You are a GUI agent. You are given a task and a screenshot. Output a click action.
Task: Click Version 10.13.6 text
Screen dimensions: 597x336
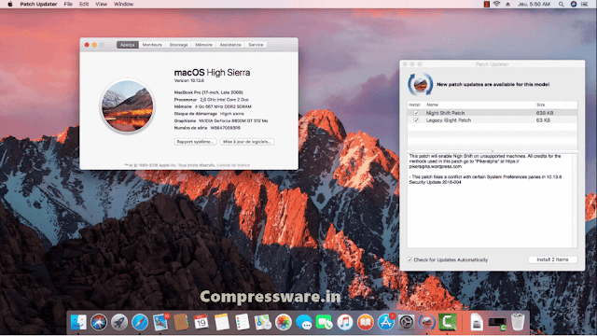(188, 80)
